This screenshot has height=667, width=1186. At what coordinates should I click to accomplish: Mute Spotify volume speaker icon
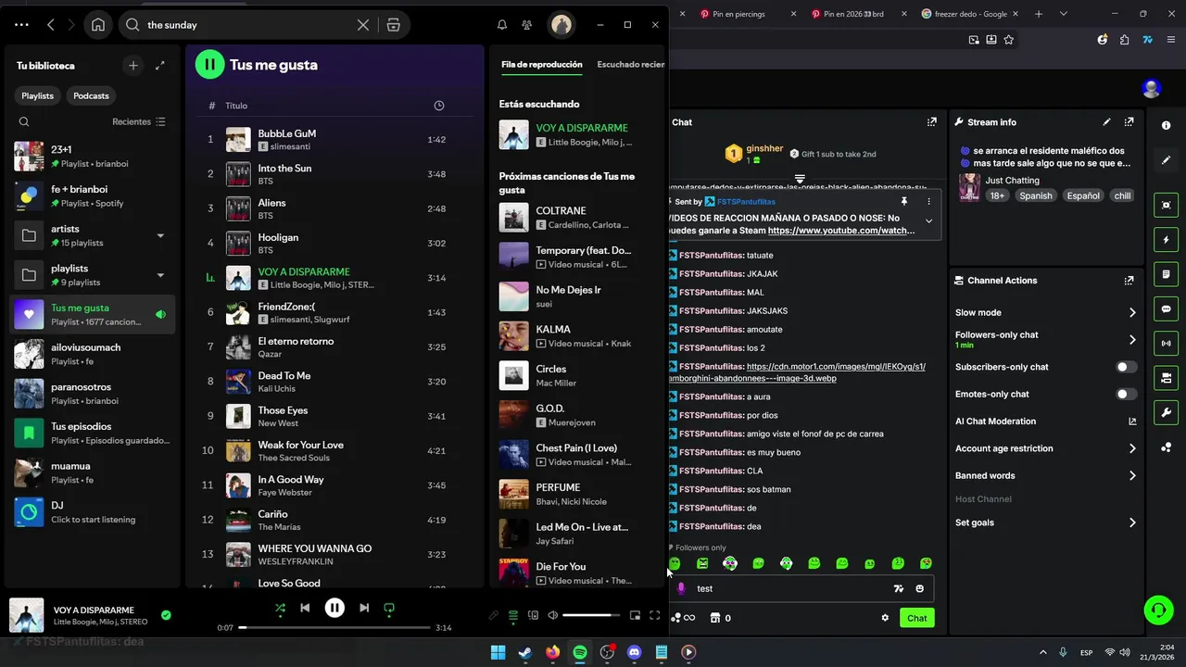(553, 615)
